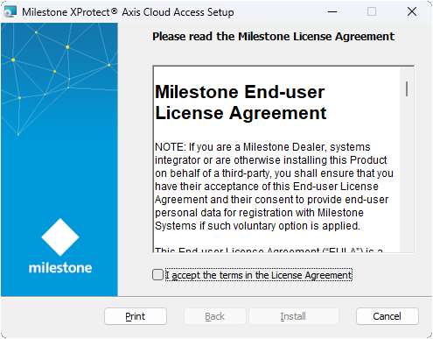Minimize the setup window

click(x=332, y=11)
